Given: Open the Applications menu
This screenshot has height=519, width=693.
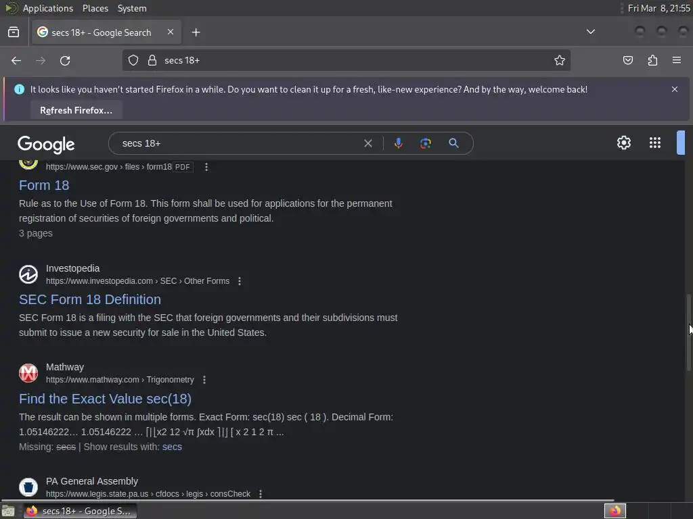Looking at the screenshot, I should click(48, 8).
